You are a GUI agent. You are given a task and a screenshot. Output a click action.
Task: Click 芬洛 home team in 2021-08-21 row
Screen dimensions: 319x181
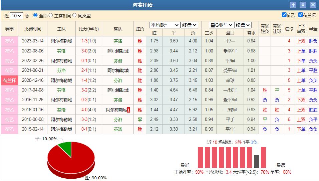pyautogui.click(x=61, y=70)
